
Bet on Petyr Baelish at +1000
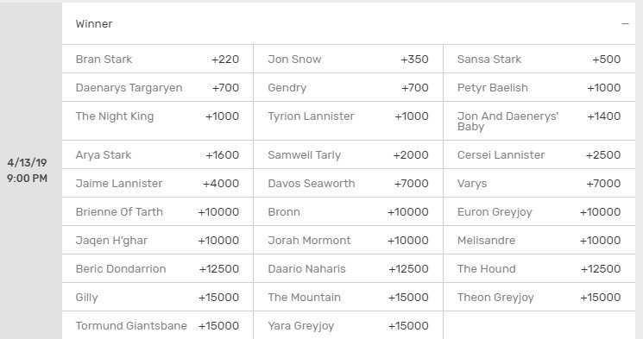tap(539, 87)
